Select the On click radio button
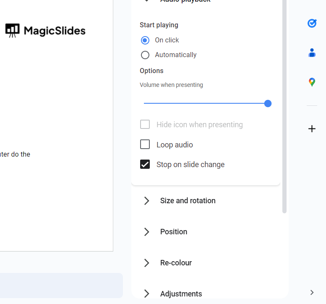 tap(145, 40)
